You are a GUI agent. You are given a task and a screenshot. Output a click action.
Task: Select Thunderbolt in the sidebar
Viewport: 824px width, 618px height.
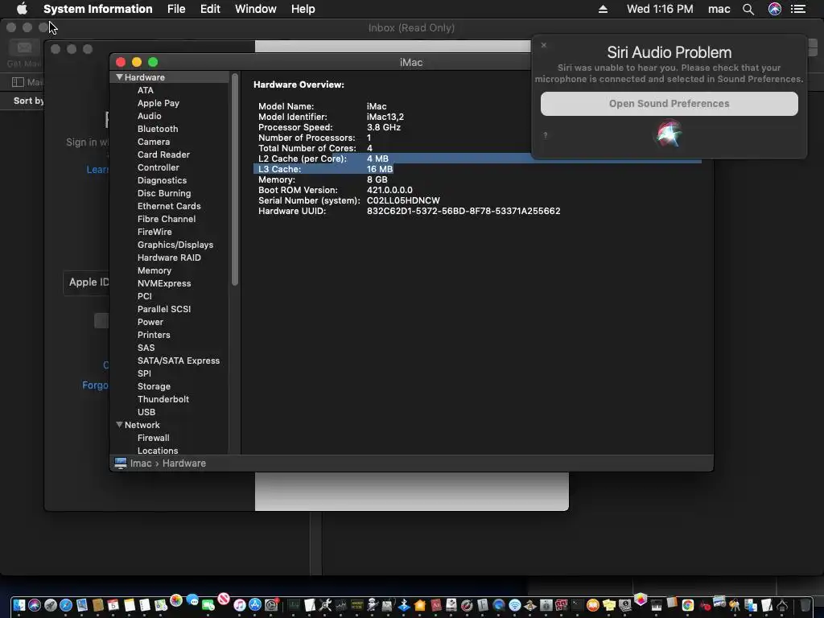[x=163, y=399]
